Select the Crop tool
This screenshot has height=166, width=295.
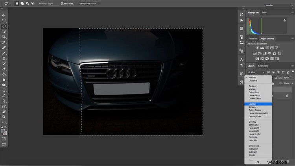(x=4, y=37)
